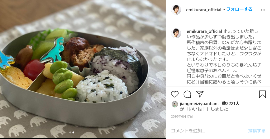The width and height of the screenshot is (270, 139).
Task: Open the 2020年6月17日 post date link
Action: pos(182,116)
